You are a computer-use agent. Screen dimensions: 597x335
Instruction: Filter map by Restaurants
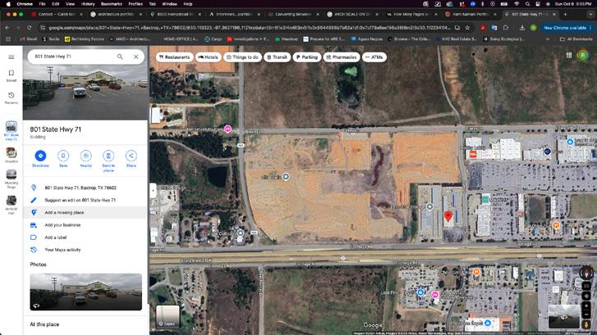coord(174,57)
